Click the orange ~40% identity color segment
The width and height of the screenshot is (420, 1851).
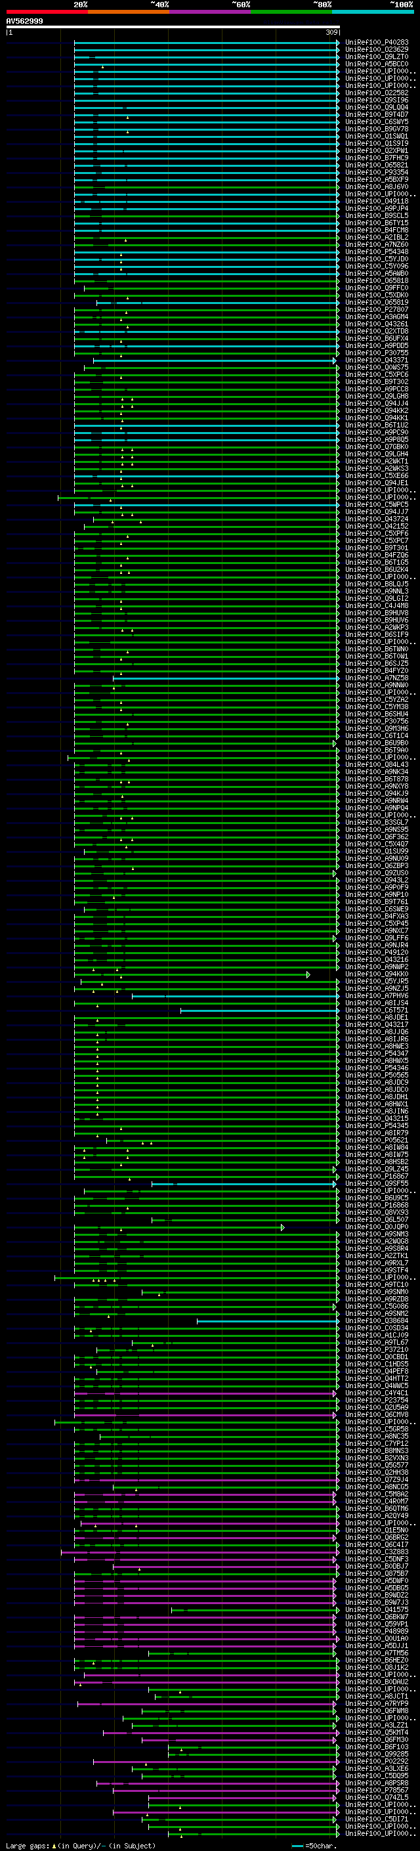[129, 12]
